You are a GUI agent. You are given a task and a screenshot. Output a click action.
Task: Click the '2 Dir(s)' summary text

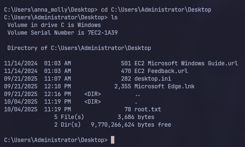click(x=67, y=125)
